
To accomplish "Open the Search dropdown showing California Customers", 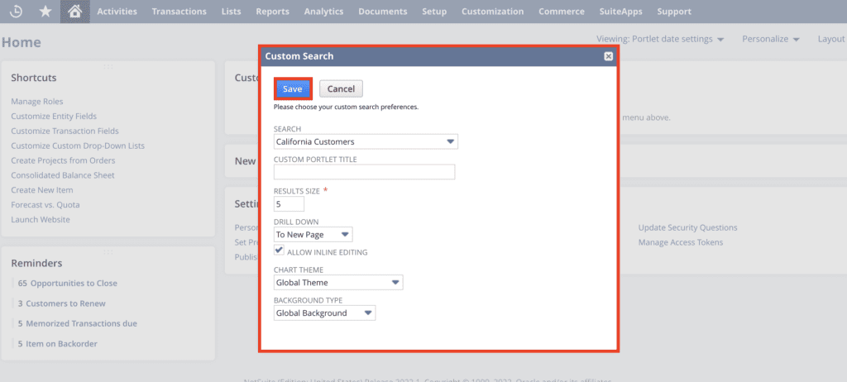I will (x=366, y=141).
